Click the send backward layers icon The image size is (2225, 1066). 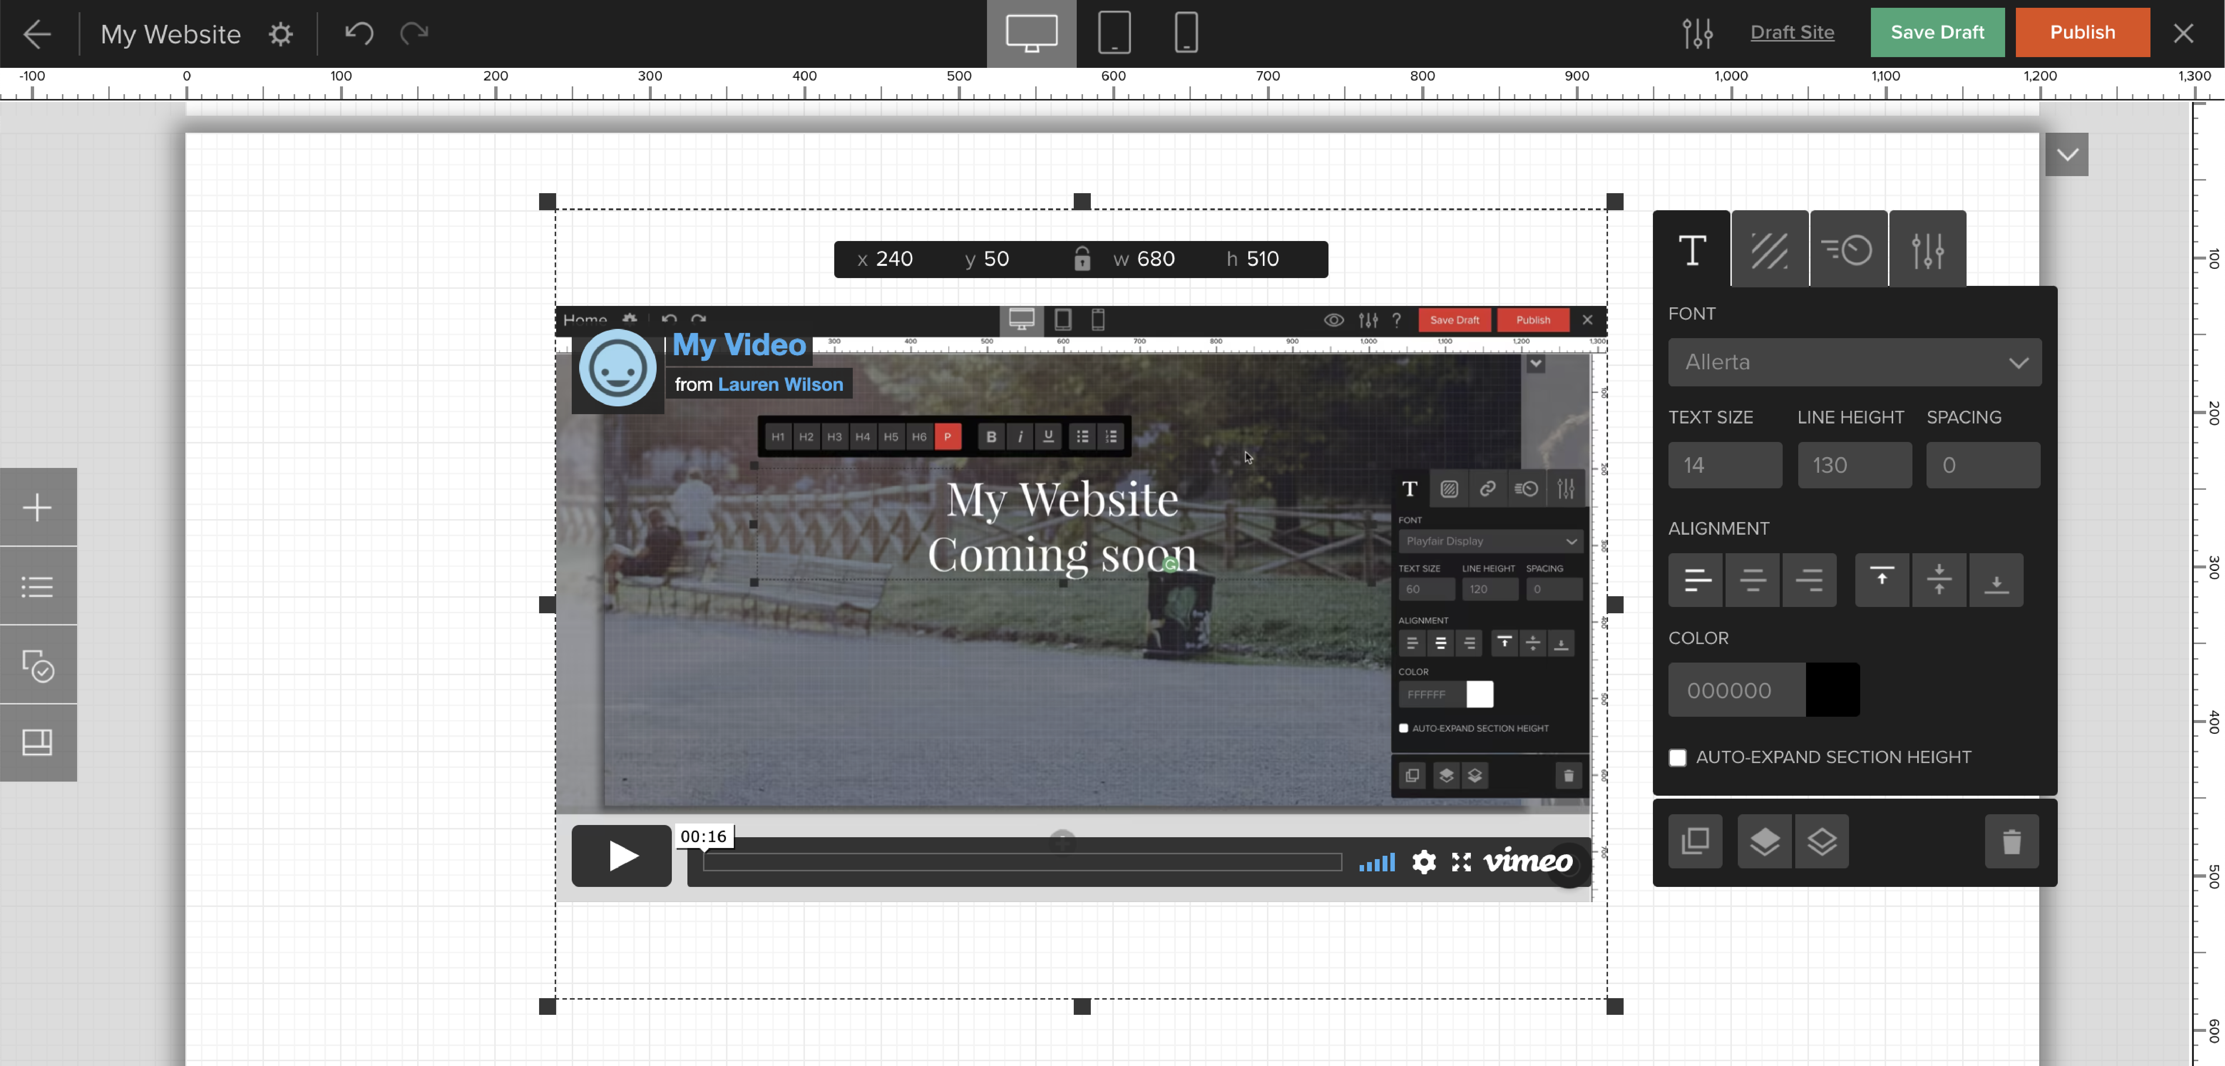pyautogui.click(x=1822, y=841)
